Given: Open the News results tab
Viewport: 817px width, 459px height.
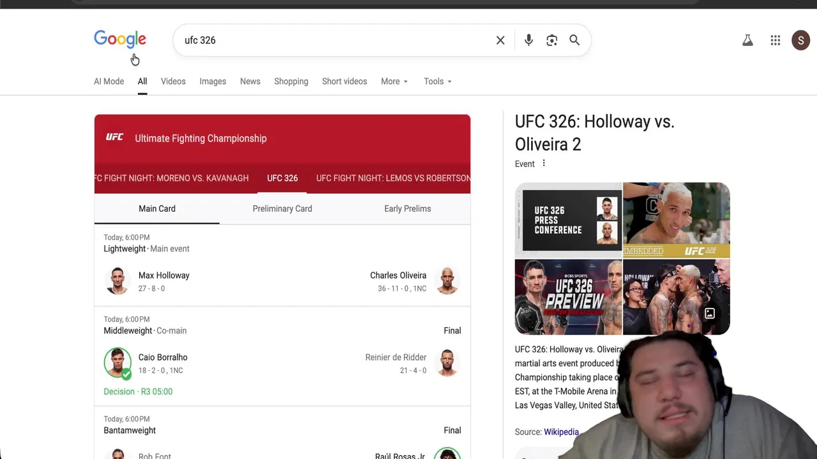Looking at the screenshot, I should click(250, 82).
